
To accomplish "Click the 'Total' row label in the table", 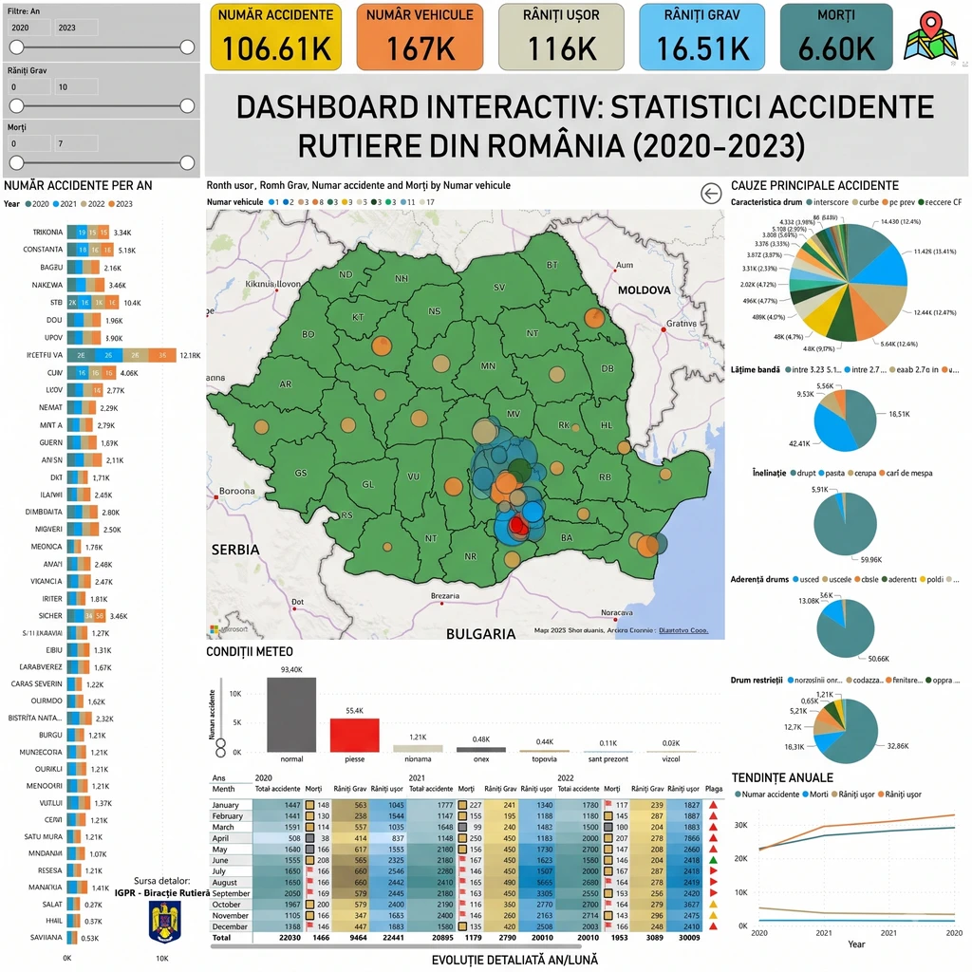I will (x=221, y=937).
